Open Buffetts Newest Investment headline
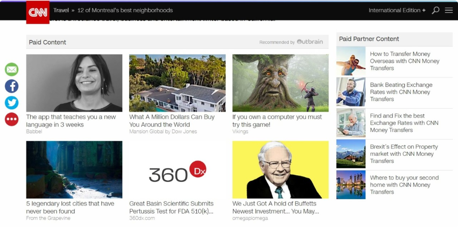 (x=276, y=207)
